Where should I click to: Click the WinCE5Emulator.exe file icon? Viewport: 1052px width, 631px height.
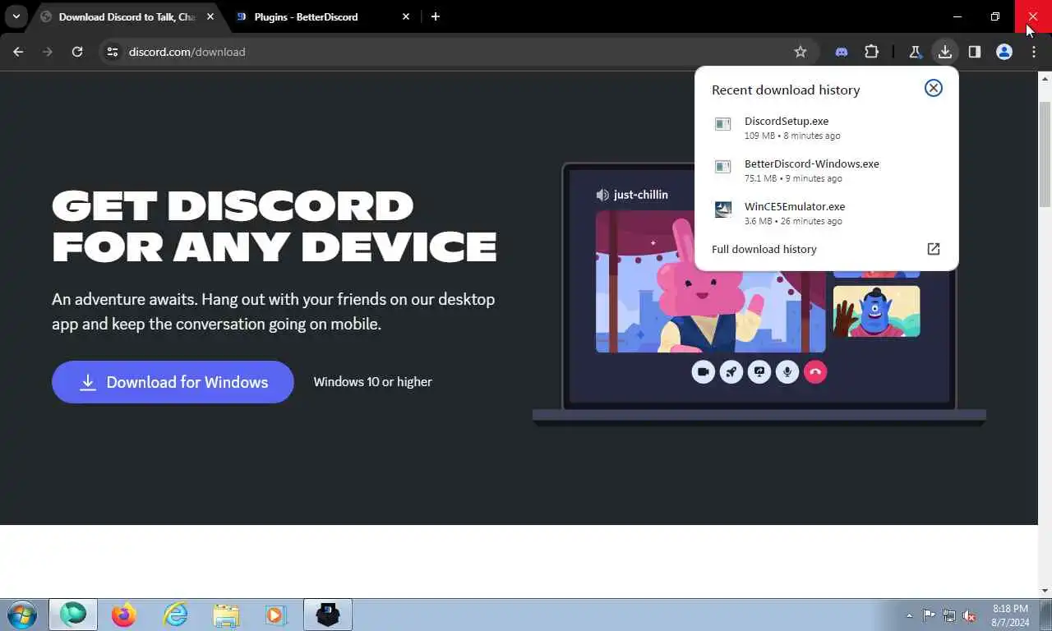pos(722,210)
